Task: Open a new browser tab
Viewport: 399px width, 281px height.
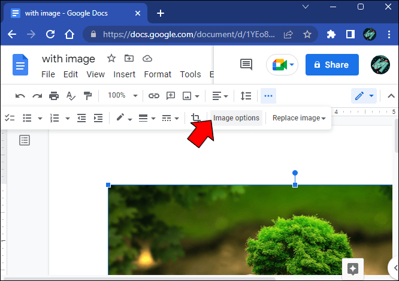Action: pos(161,13)
